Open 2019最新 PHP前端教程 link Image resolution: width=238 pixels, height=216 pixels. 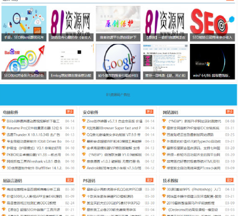(x=191, y=203)
